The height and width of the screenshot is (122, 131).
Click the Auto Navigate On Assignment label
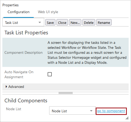pos(19,75)
